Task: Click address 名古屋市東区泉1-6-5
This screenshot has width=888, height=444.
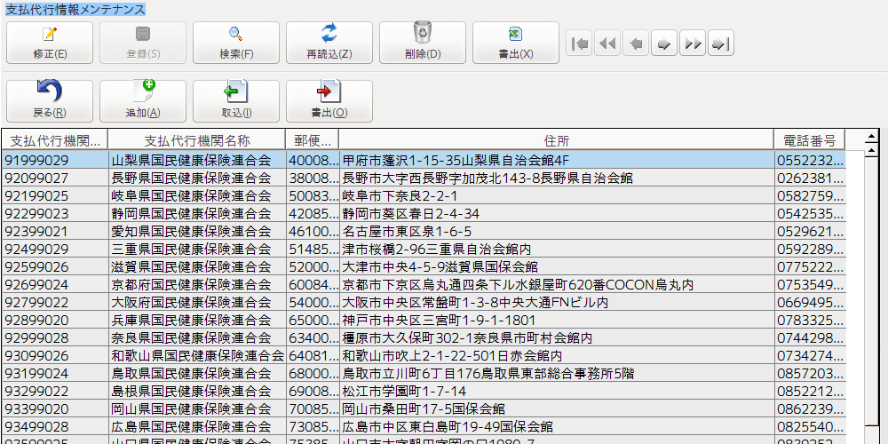Action: click(x=556, y=231)
